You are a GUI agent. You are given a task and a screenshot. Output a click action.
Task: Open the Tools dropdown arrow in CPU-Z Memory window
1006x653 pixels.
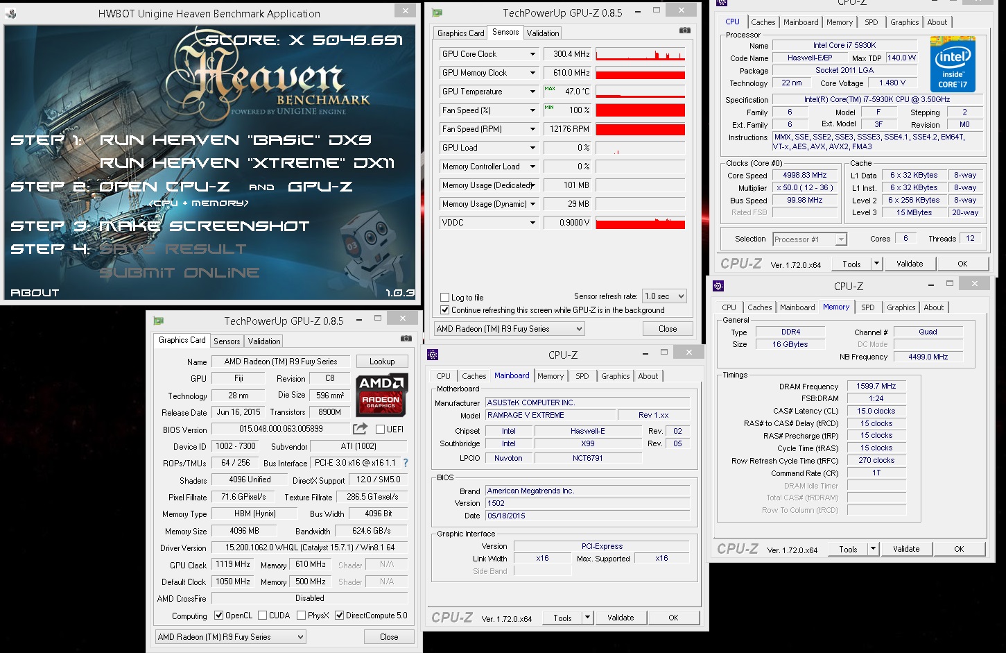[x=873, y=549]
